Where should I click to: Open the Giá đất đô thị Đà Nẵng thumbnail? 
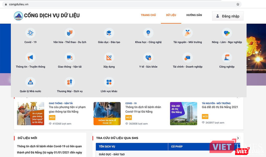coord(184,113)
